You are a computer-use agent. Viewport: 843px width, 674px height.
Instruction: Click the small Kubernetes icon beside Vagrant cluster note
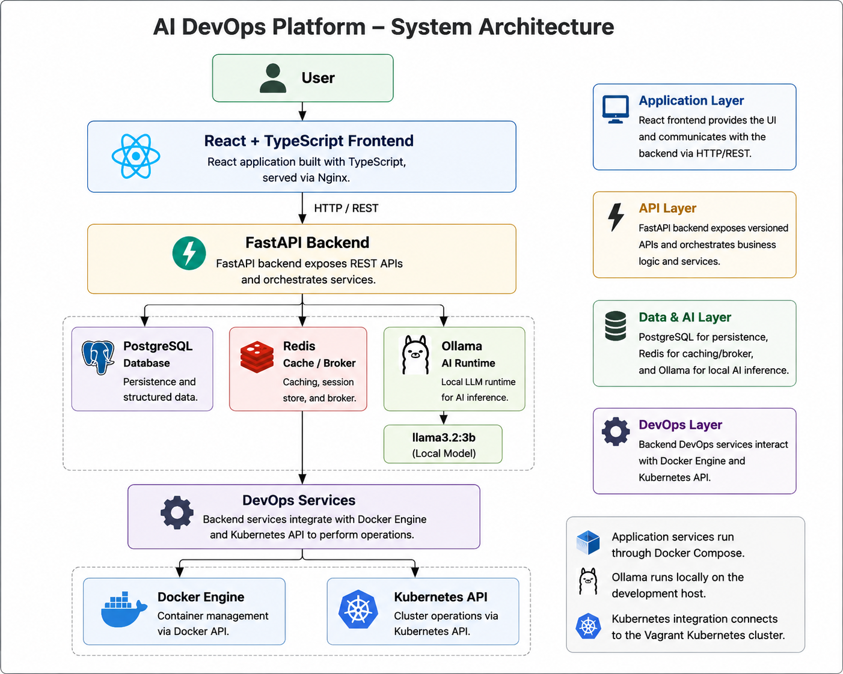588,626
